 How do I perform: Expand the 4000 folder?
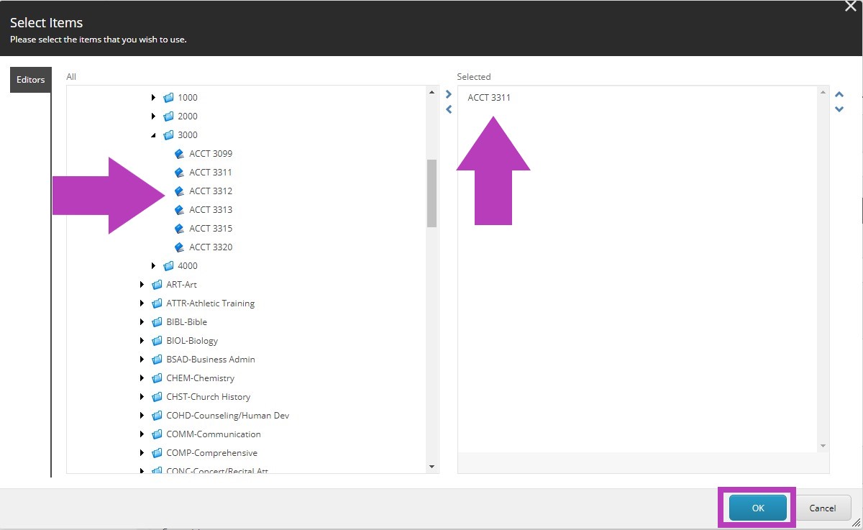coord(154,265)
